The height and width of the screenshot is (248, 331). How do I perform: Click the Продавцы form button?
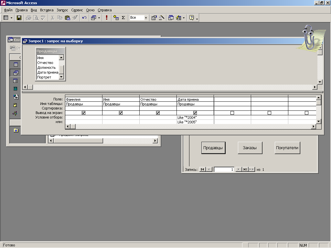tap(213, 148)
